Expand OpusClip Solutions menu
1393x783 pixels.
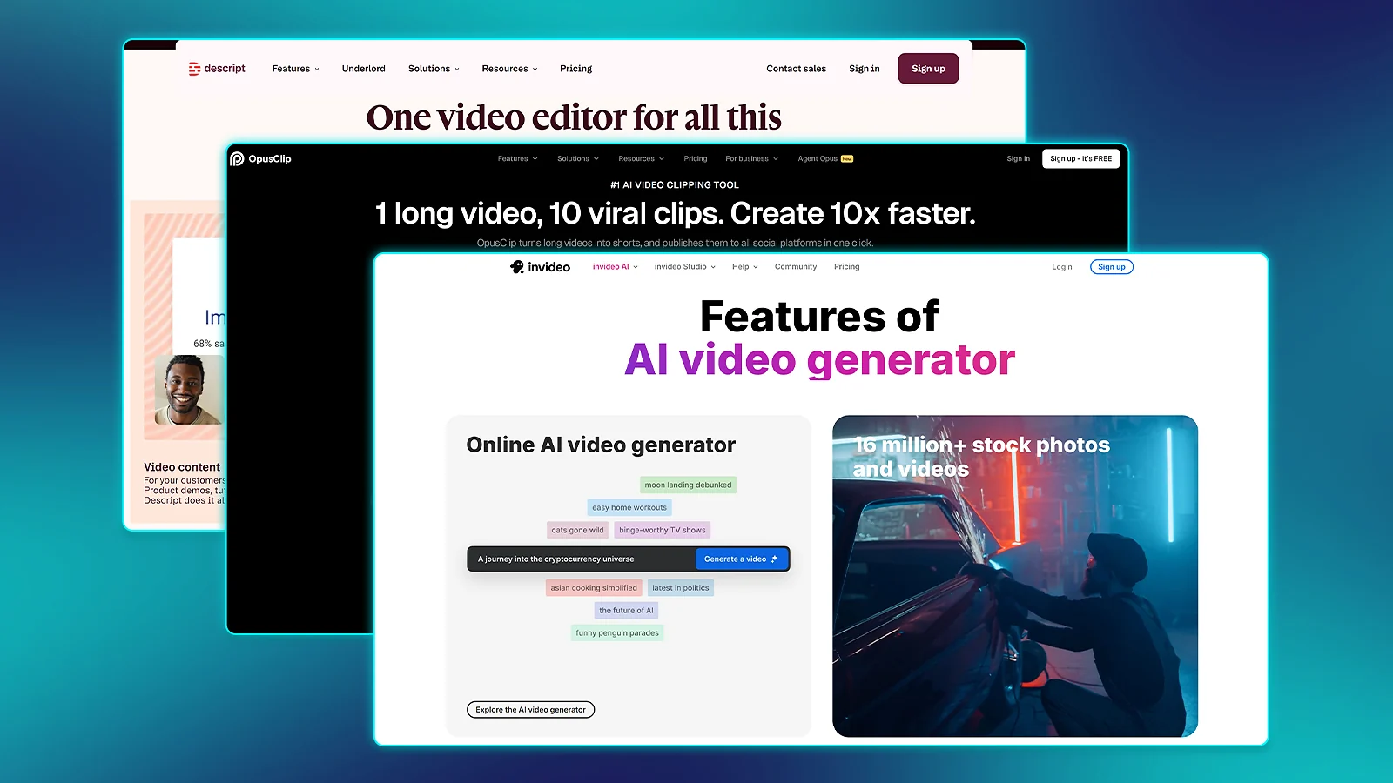coord(578,159)
